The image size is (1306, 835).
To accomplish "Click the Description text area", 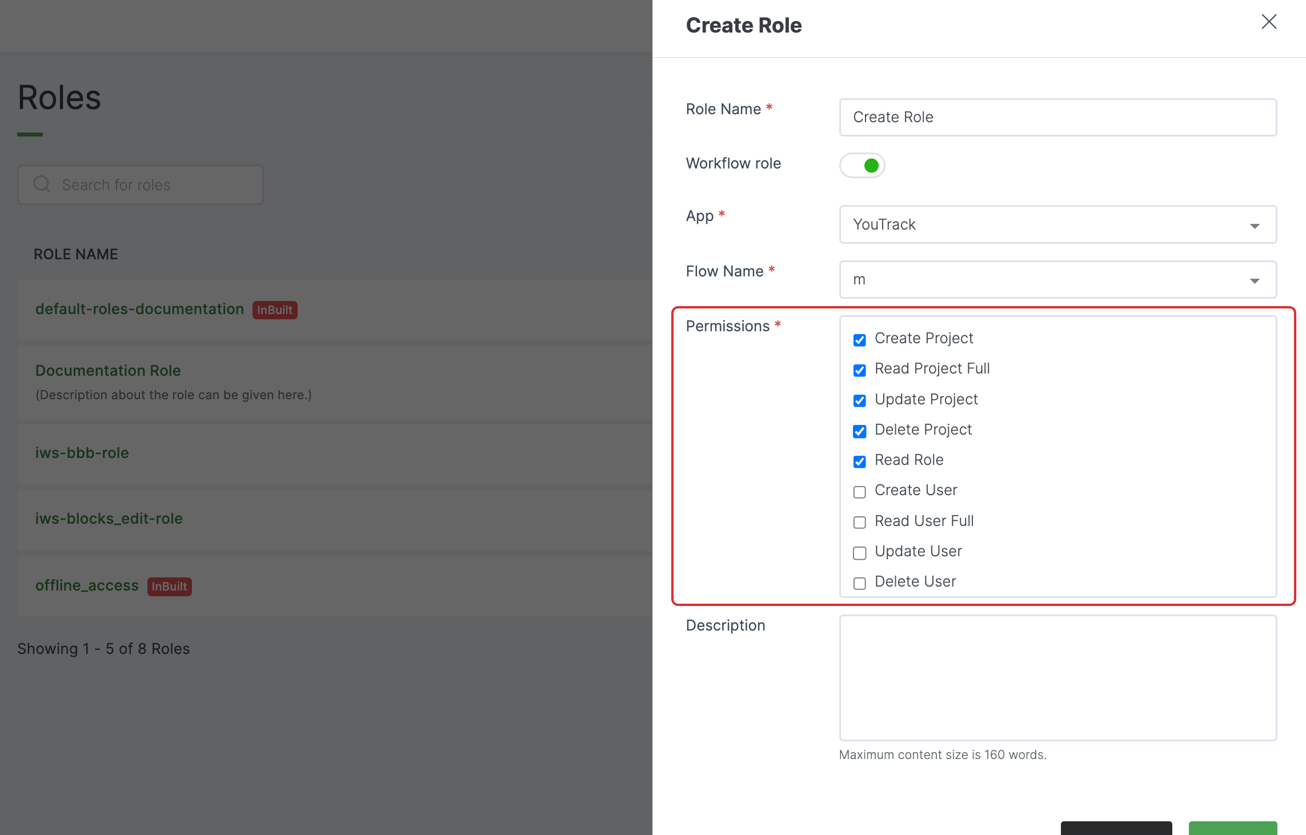I will [1057, 678].
